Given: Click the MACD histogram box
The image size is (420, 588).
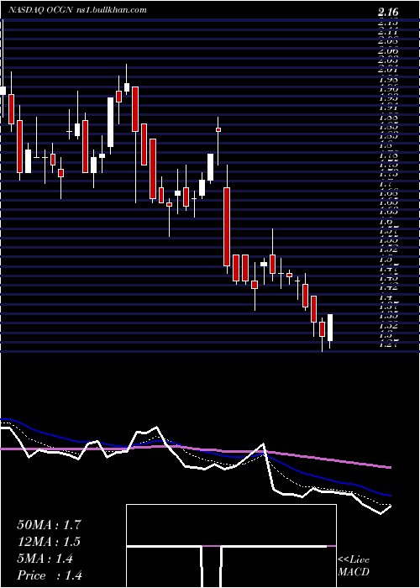Looking at the screenshot, I should pyautogui.click(x=231, y=546).
